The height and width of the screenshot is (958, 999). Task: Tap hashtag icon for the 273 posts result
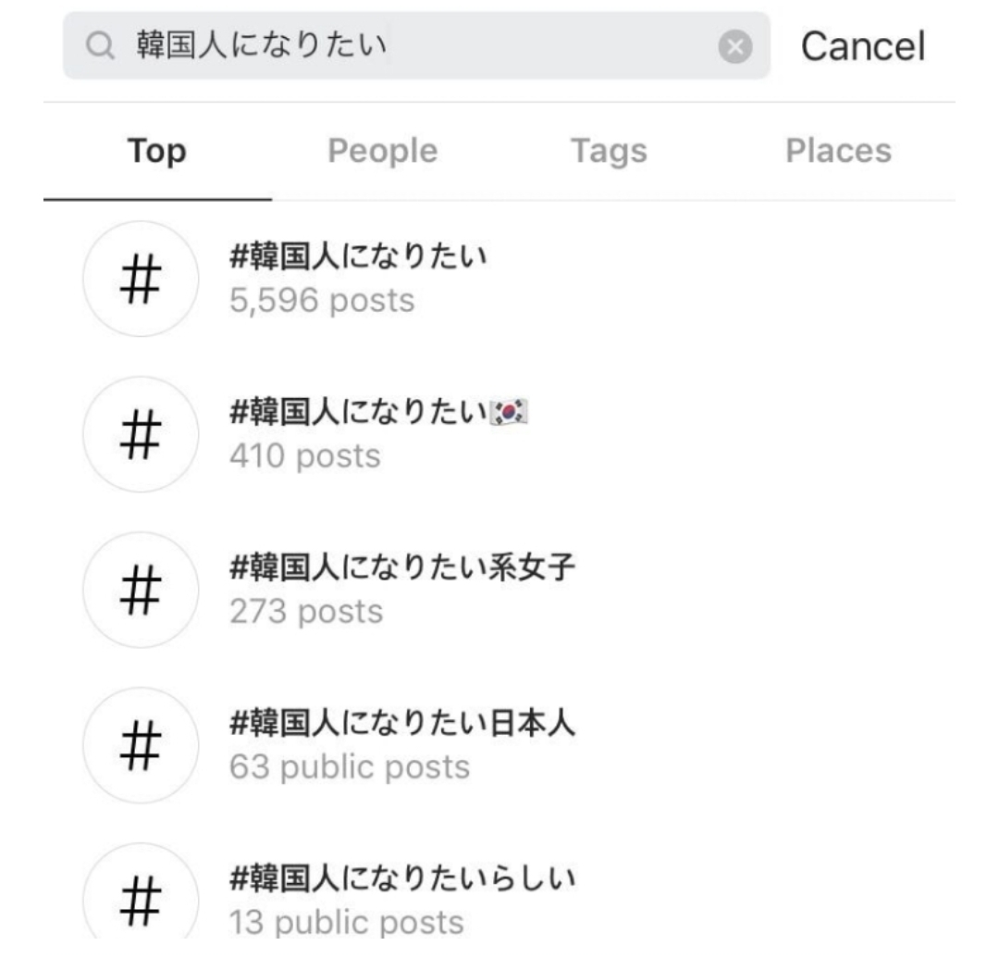141,590
